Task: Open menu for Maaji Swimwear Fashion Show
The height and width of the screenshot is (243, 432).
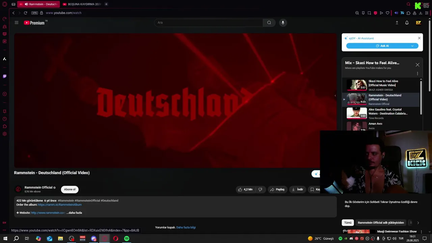Action: pyautogui.click(x=421, y=232)
